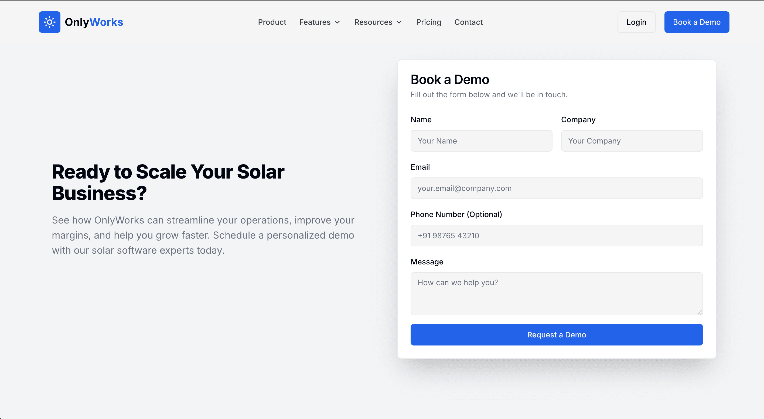Open the Product nav item
This screenshot has width=764, height=419.
click(x=272, y=22)
